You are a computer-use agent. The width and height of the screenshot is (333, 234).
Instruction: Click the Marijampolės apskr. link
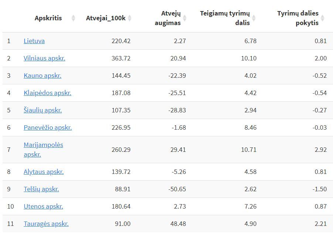(x=43, y=145)
